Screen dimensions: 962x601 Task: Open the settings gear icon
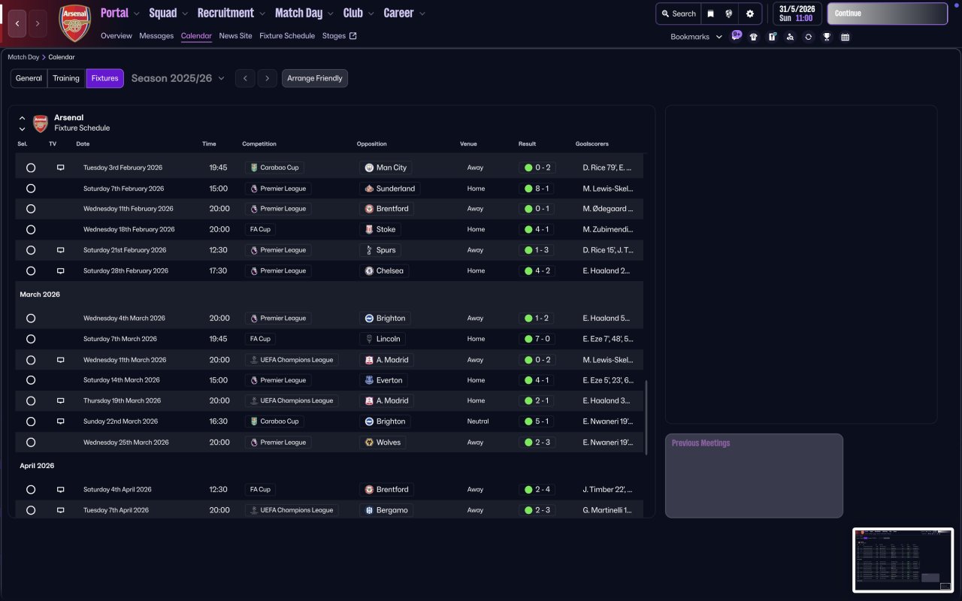click(749, 14)
